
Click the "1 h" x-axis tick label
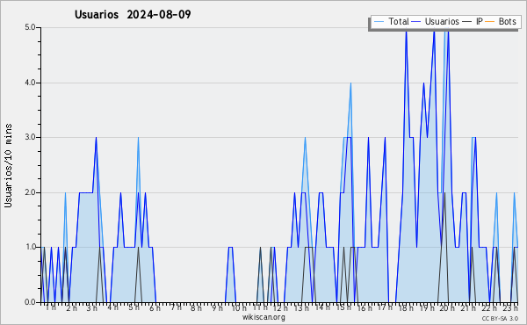51,307
